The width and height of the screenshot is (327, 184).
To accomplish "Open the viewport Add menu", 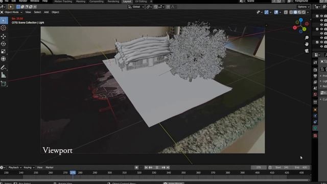I will pyautogui.click(x=46, y=12).
